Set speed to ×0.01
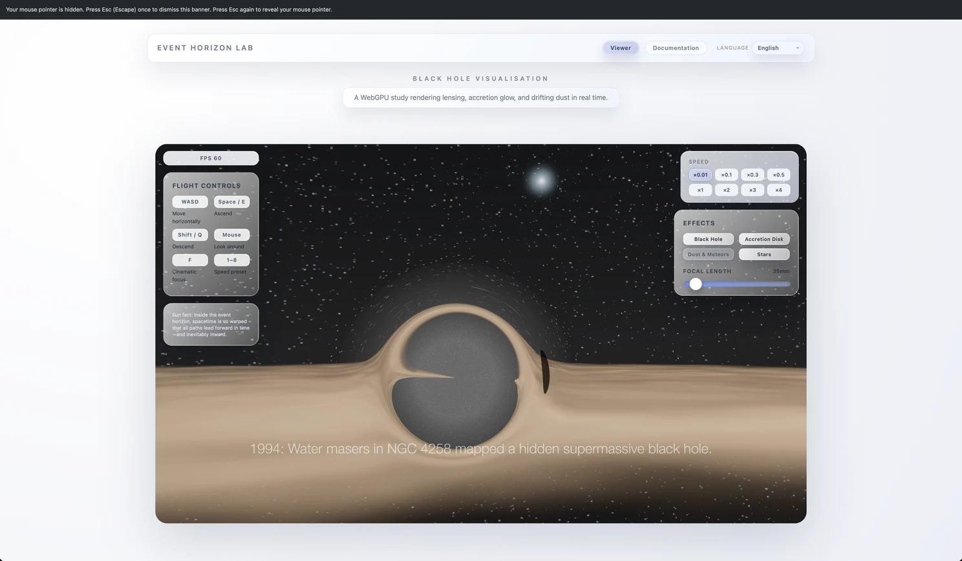The image size is (962, 561). [x=700, y=175]
